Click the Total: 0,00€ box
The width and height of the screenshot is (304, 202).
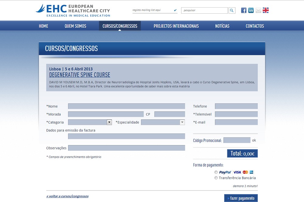pos(242,153)
